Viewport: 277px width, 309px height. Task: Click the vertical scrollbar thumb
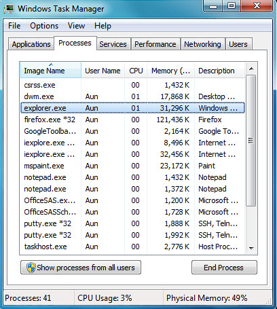(251, 141)
